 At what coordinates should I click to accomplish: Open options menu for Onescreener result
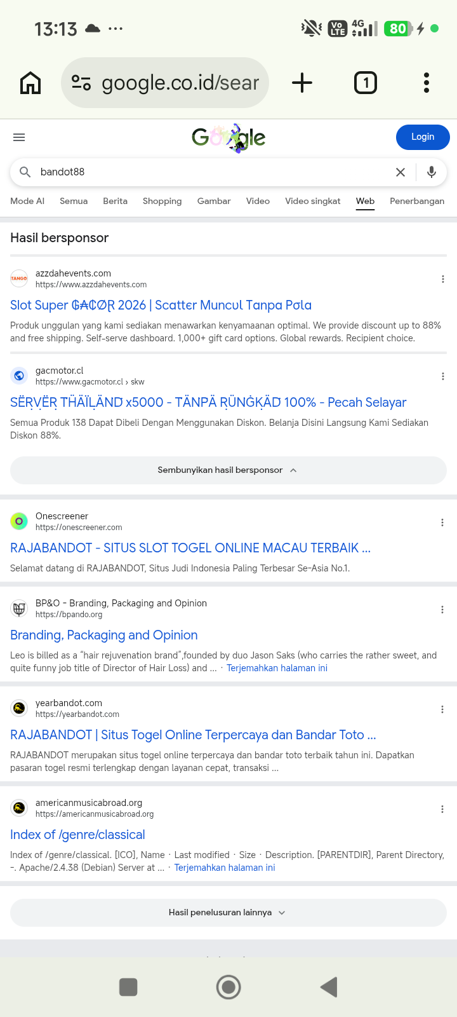click(x=442, y=522)
